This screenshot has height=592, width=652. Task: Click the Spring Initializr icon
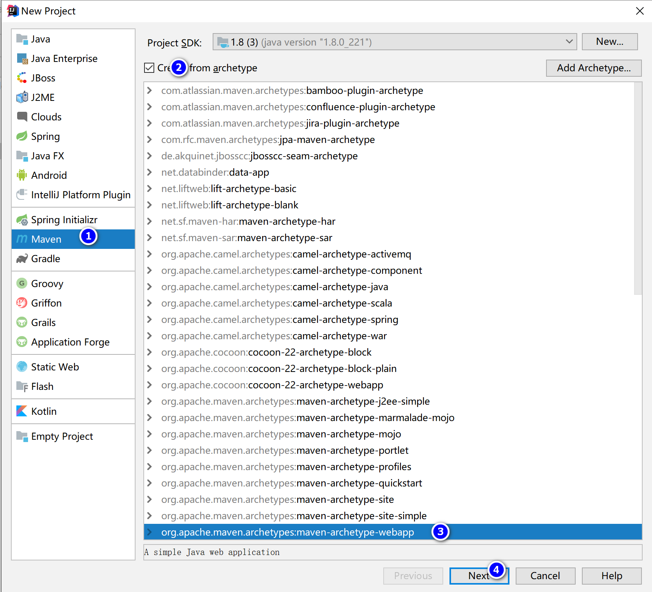[22, 220]
